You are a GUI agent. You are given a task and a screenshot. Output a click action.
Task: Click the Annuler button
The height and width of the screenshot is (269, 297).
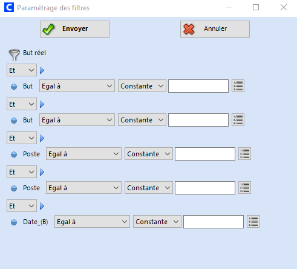pos(215,29)
